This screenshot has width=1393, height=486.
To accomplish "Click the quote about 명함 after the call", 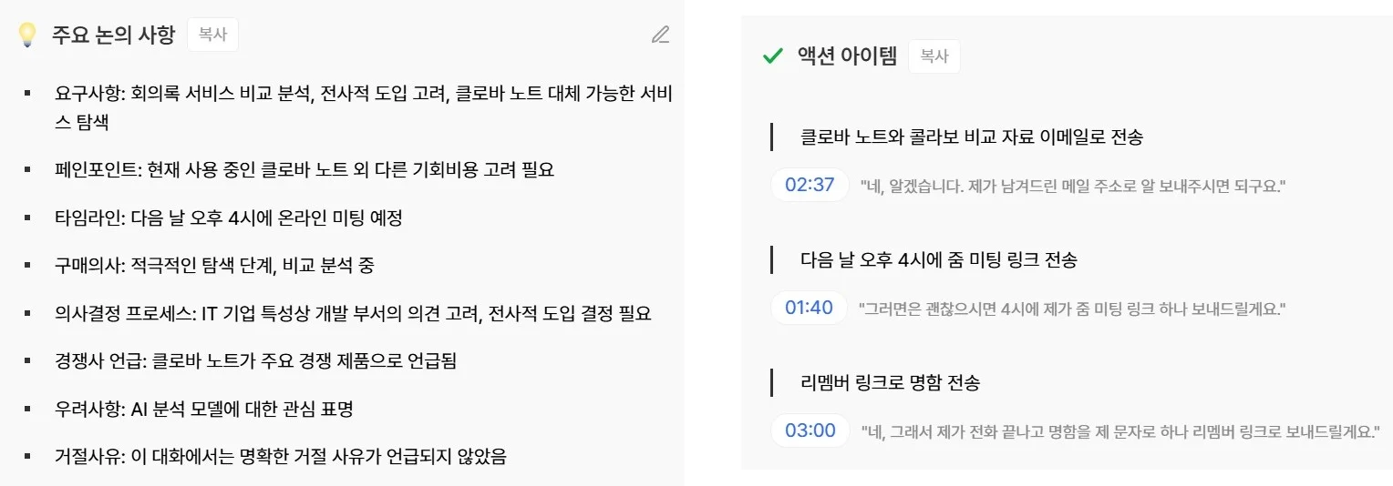I will click(1120, 431).
